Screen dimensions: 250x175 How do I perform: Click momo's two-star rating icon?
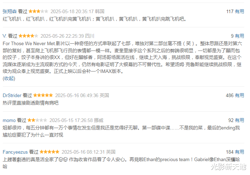point(37,120)
